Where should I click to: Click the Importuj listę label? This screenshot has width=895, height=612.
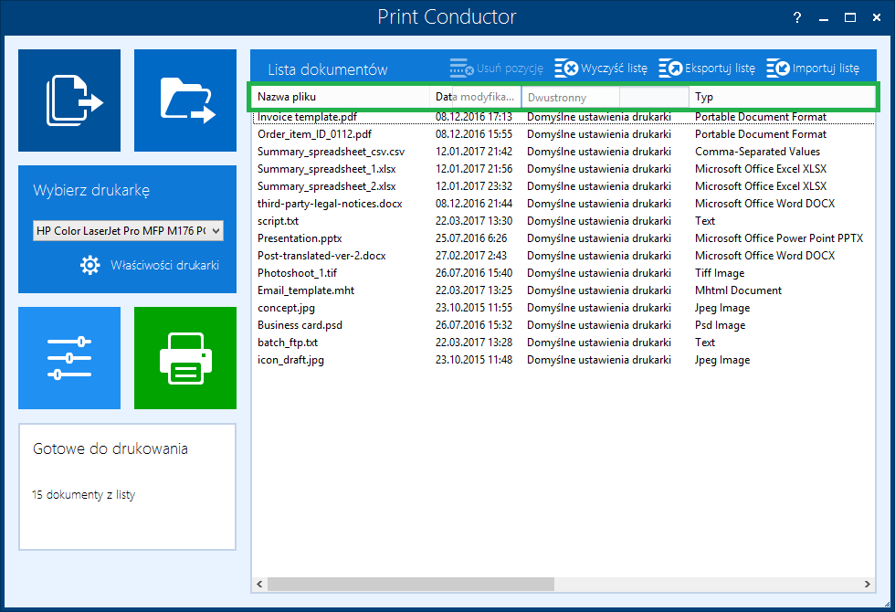(826, 69)
